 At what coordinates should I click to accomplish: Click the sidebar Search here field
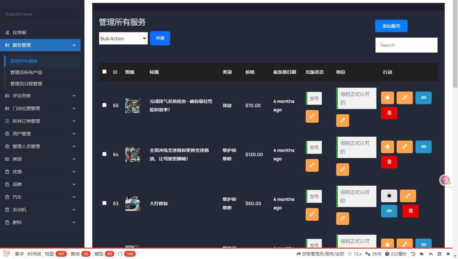click(40, 14)
